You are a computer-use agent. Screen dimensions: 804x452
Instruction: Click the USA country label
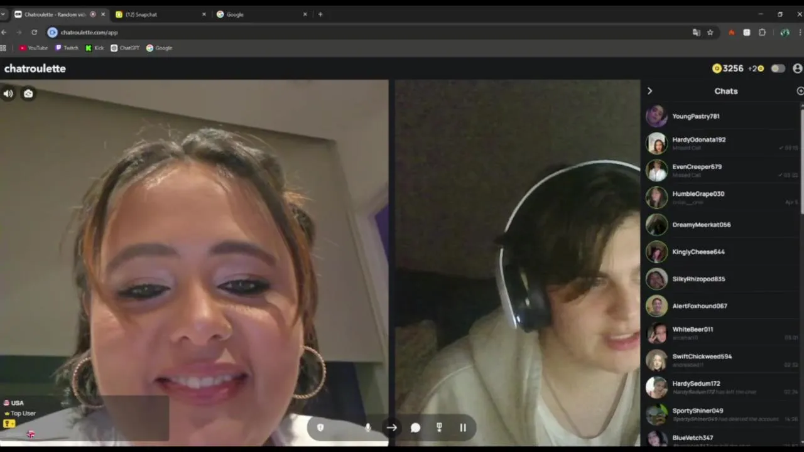[13, 403]
